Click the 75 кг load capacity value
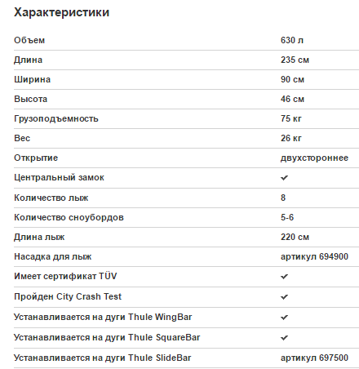This screenshot has height=369, width=359. coord(291,118)
